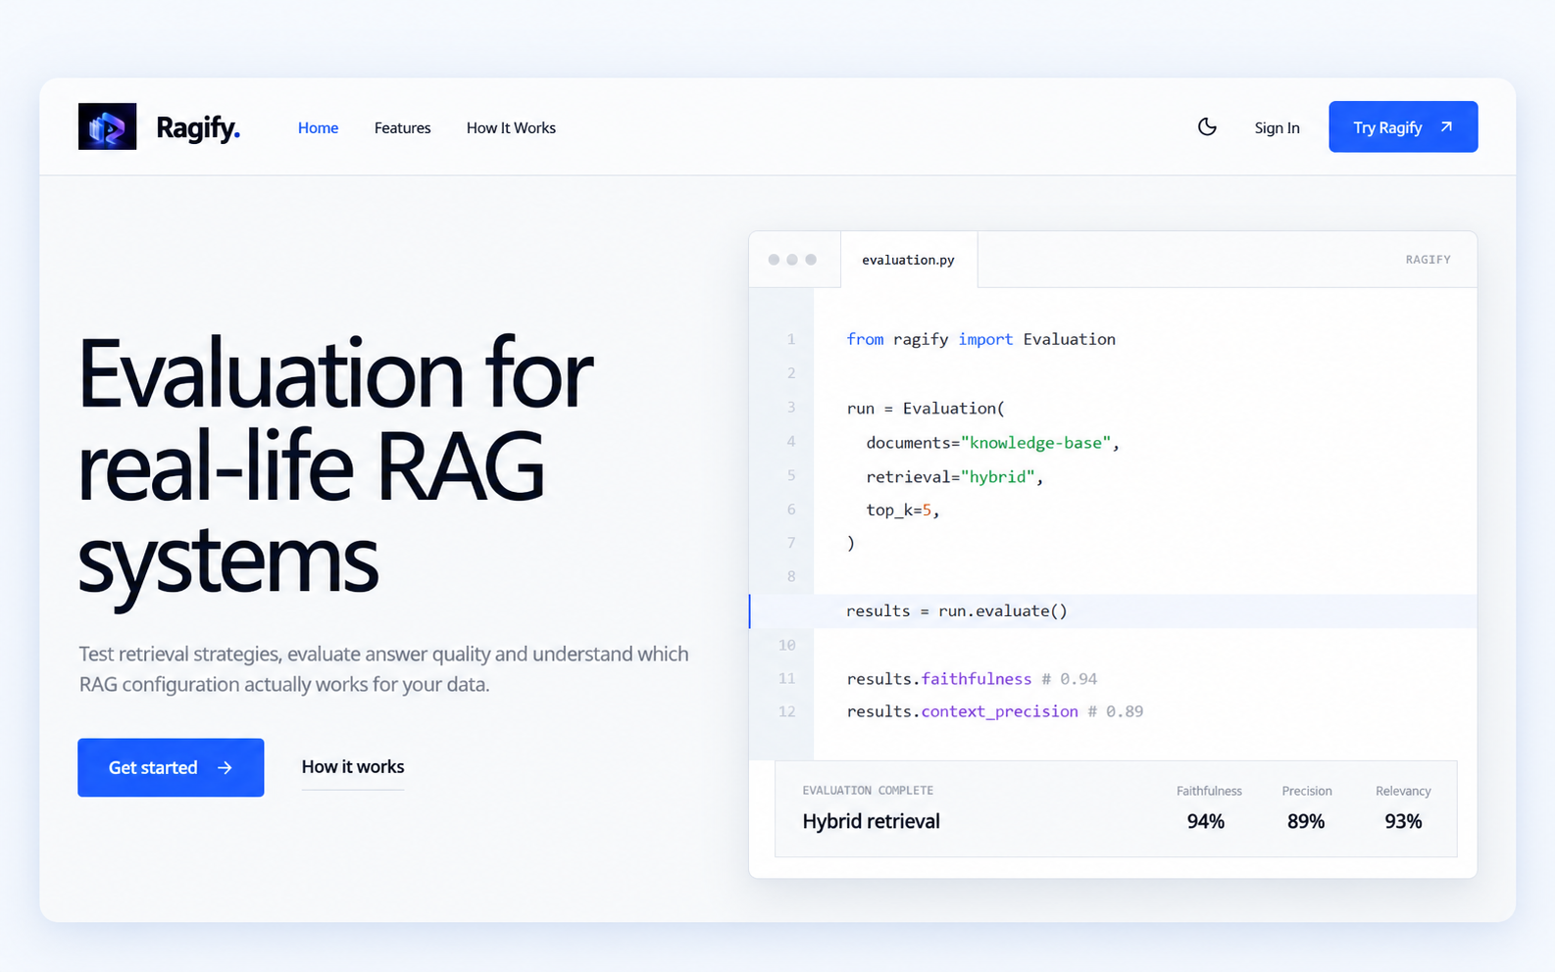
Task: Toggle dark mode with the moon icon
Action: click(1207, 126)
